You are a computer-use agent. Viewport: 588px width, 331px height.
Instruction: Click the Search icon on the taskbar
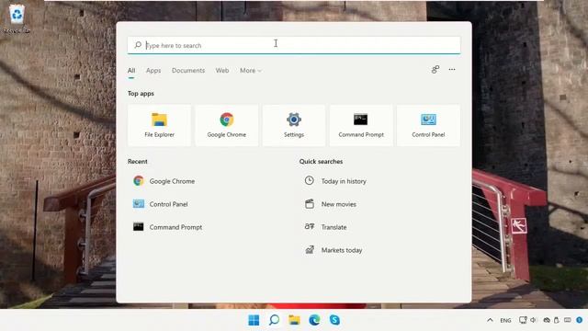point(274,320)
